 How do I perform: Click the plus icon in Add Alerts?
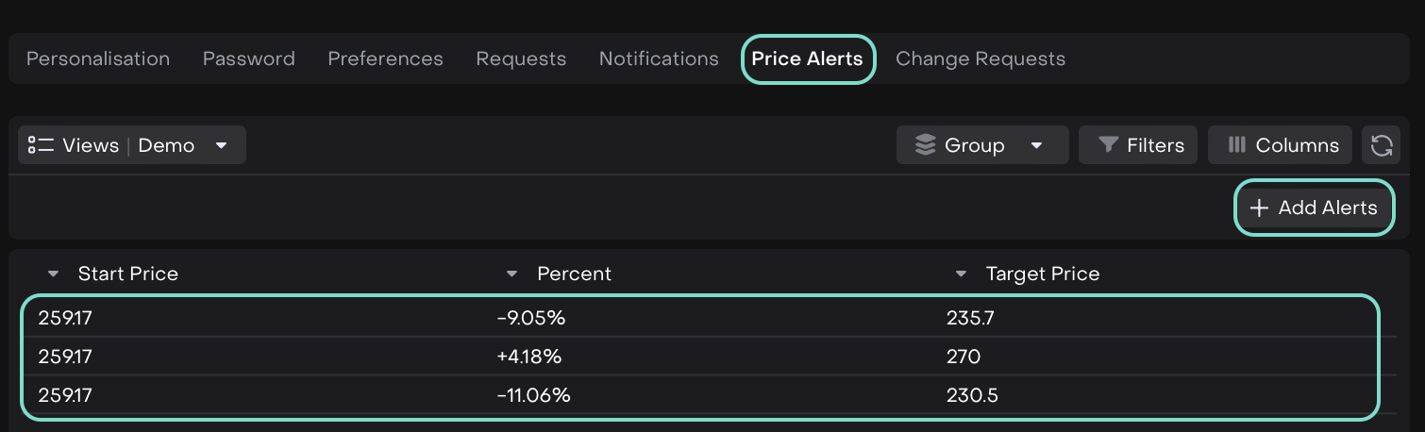(x=1259, y=208)
